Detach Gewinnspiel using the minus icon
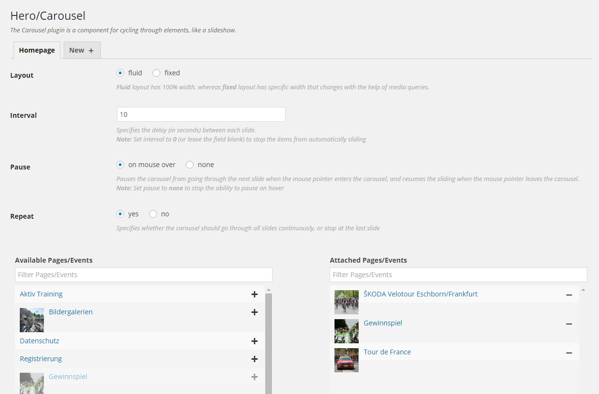The height and width of the screenshot is (394, 599). pos(569,324)
